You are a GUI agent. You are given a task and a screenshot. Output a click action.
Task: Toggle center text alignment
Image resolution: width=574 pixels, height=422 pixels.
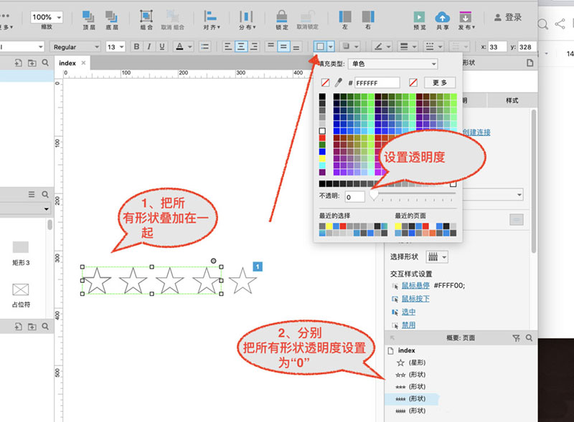pyautogui.click(x=240, y=47)
